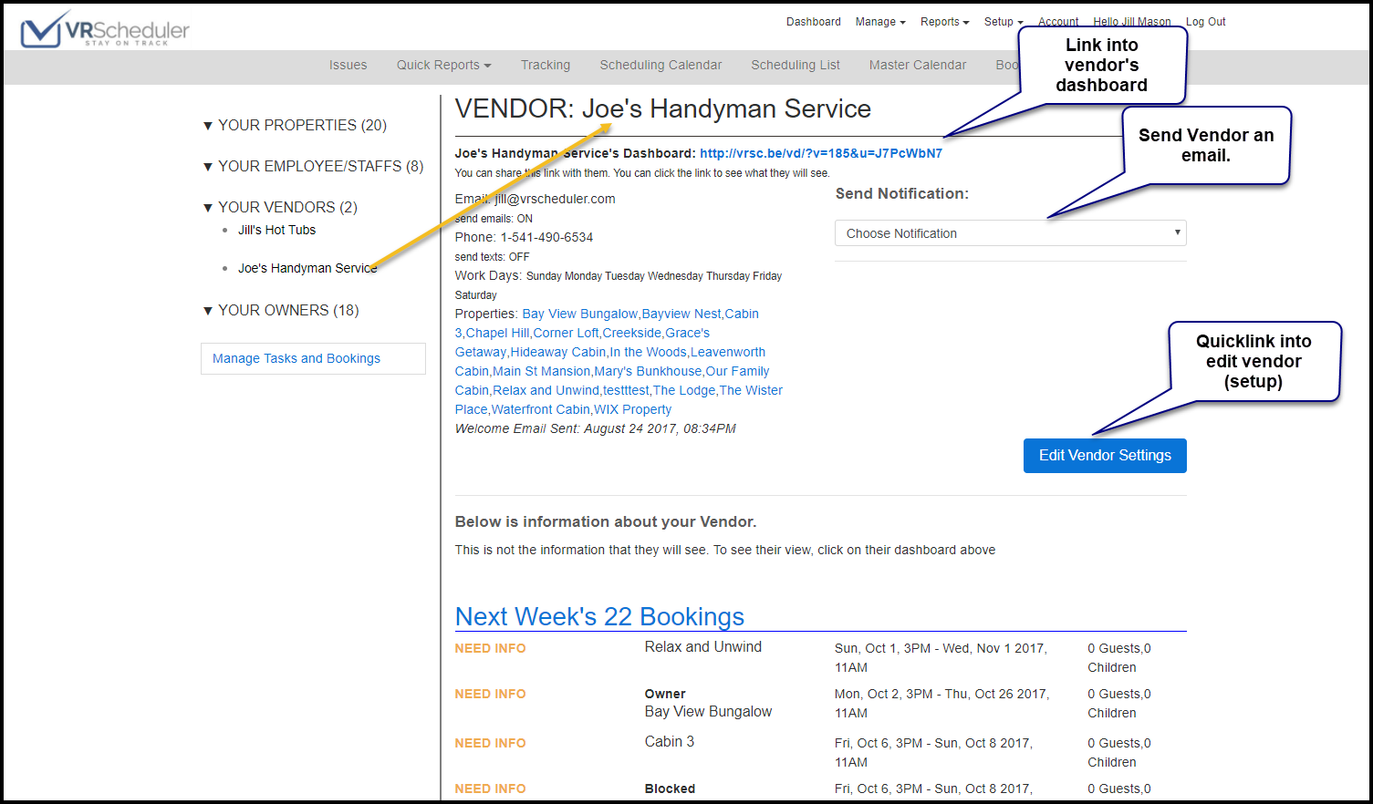Click NEED INFO for Relax and Unwind booking
This screenshot has width=1373, height=804.
point(491,648)
